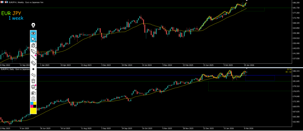The height and width of the screenshot is (131, 303).
Task: Toggle the eye visibility button in the toolbar
Action: coord(33,33)
